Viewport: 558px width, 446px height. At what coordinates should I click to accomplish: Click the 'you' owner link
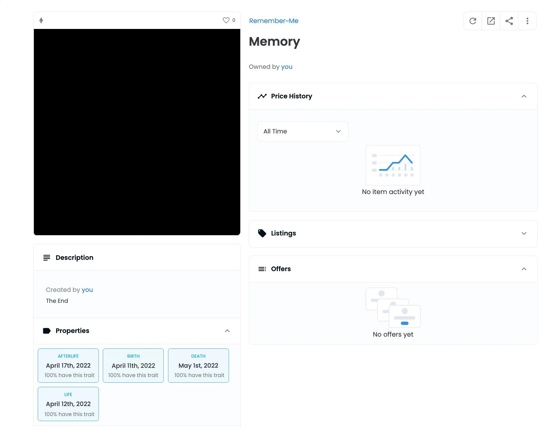tap(287, 67)
